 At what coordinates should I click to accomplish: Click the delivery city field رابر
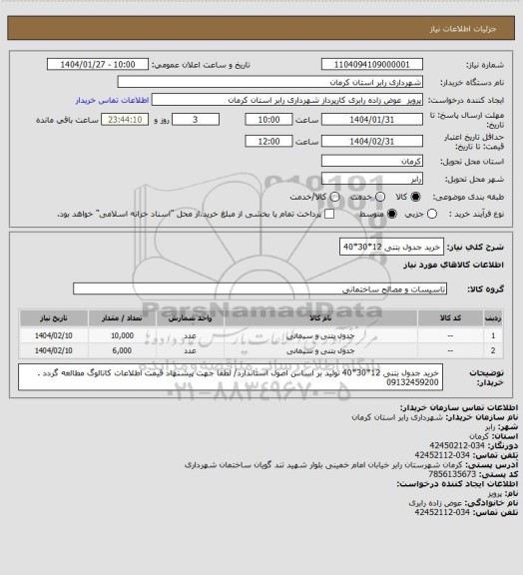tap(372, 179)
